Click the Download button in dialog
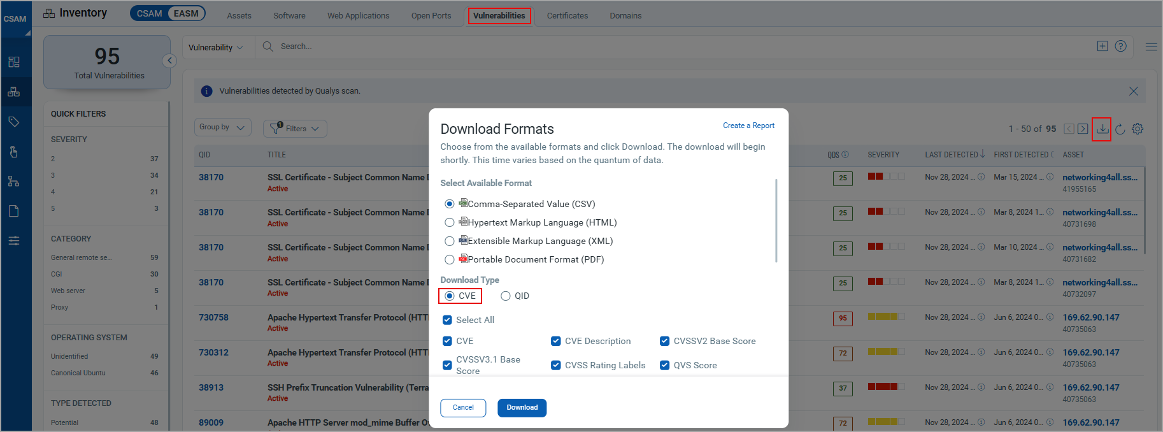1163x432 pixels. [x=522, y=408]
